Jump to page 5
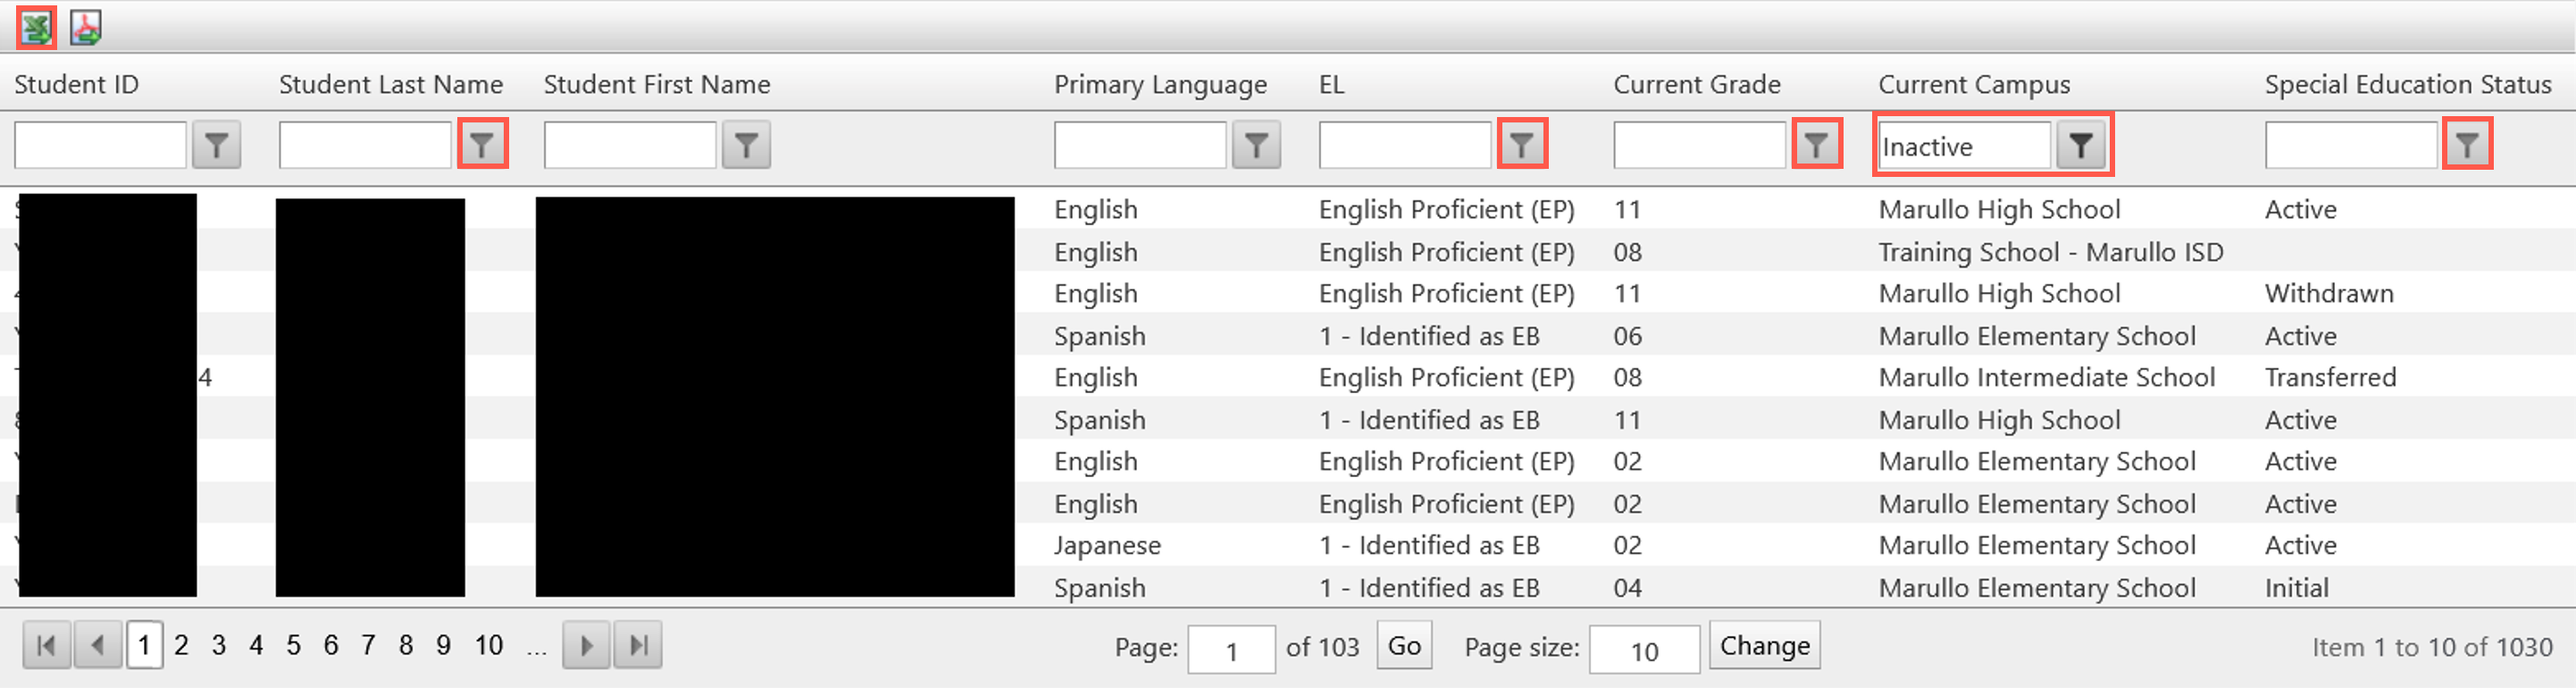Screen dimensions: 2576x688 [293, 645]
